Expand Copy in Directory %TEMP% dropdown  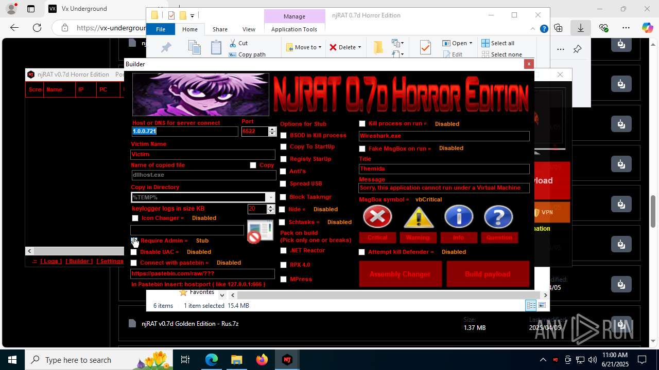270,197
